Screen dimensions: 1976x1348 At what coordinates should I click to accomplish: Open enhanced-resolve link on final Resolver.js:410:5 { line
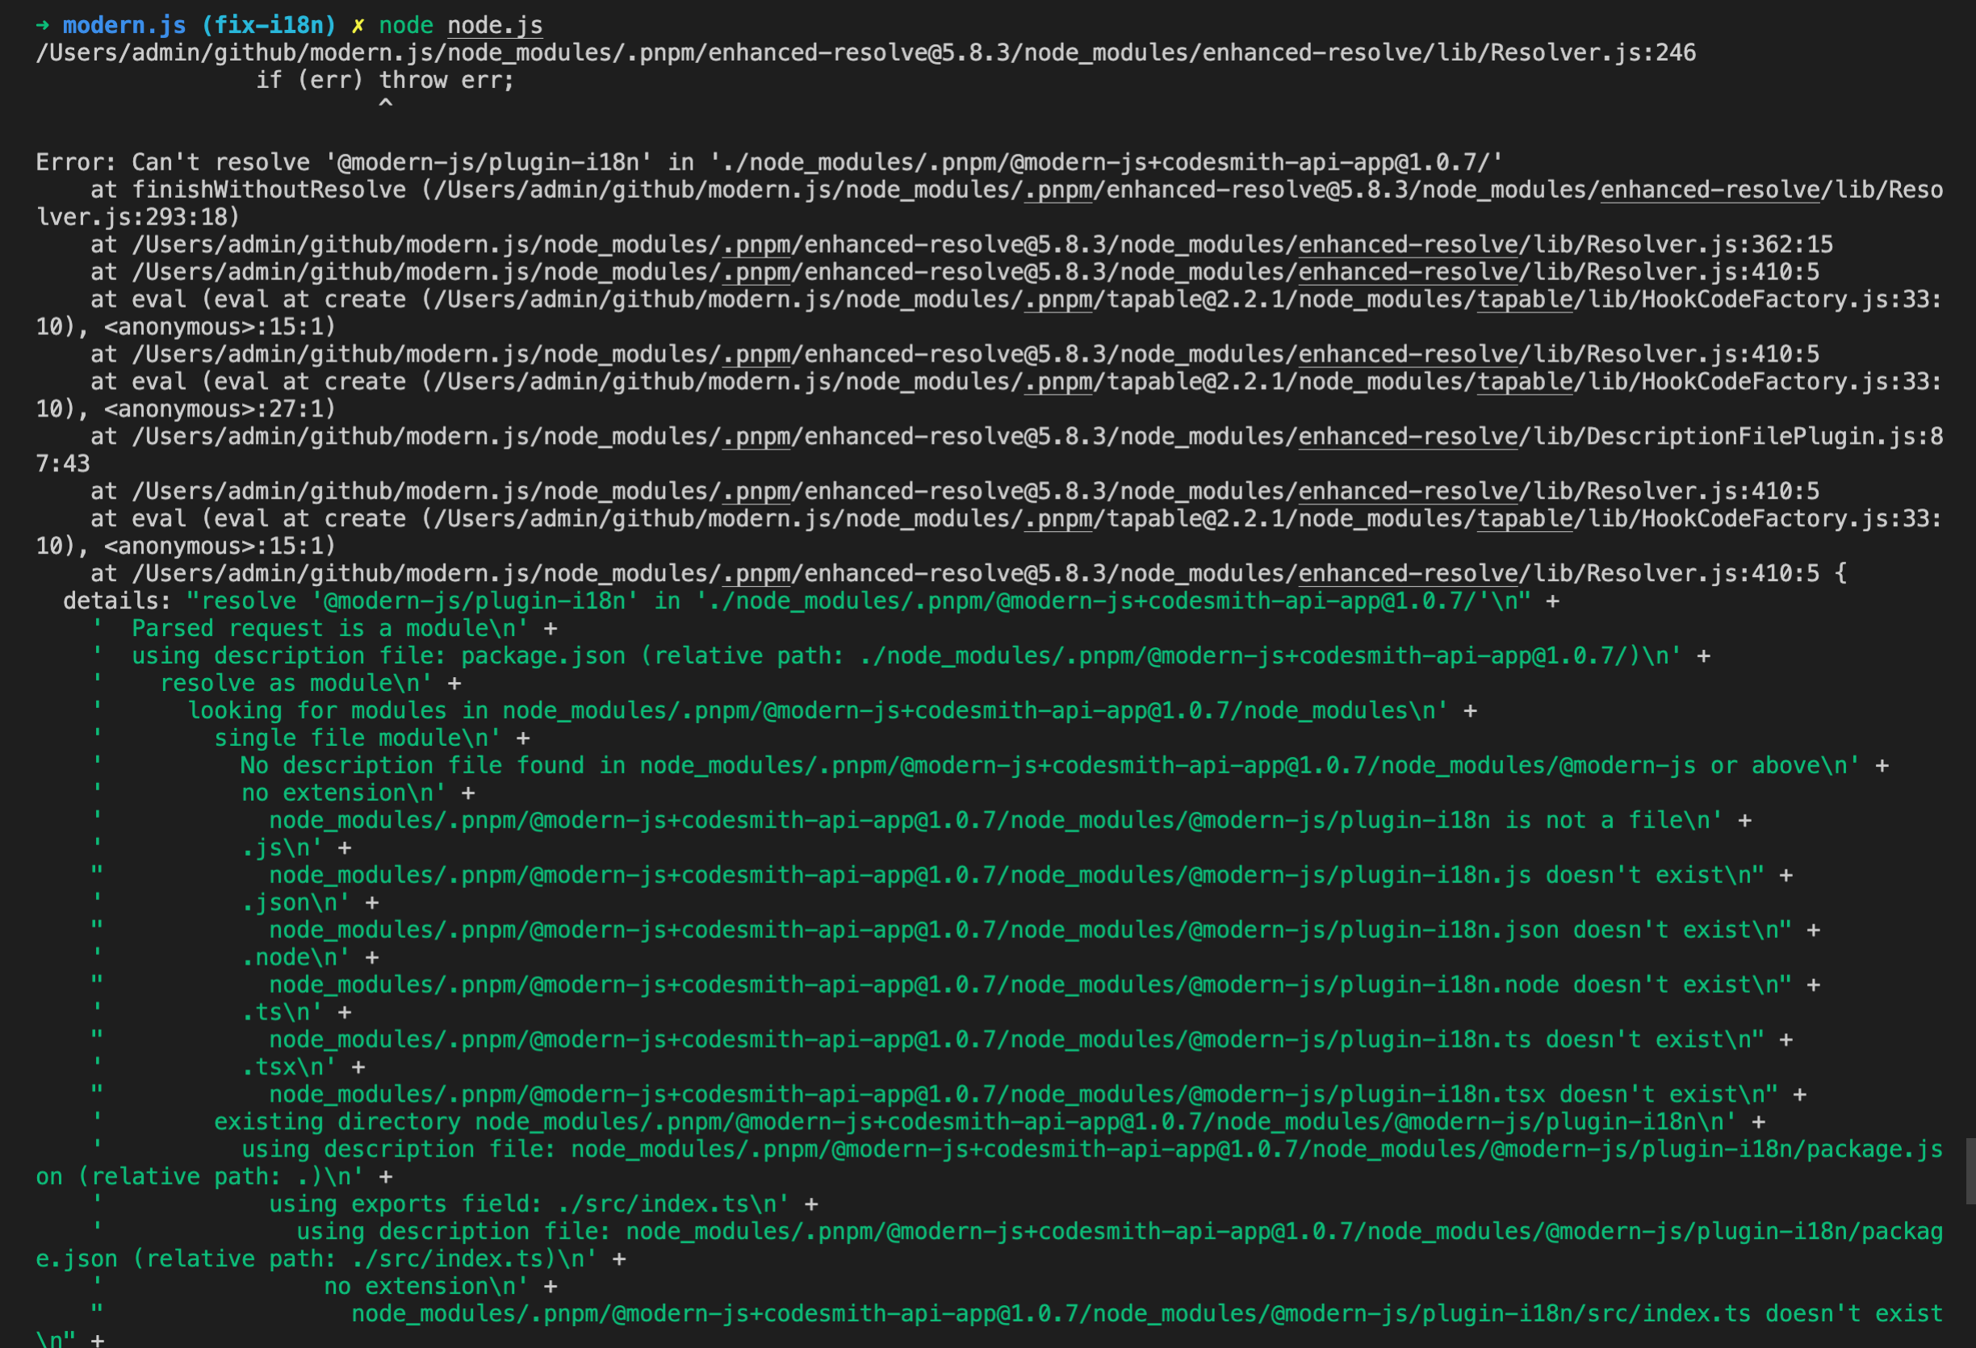[1408, 573]
